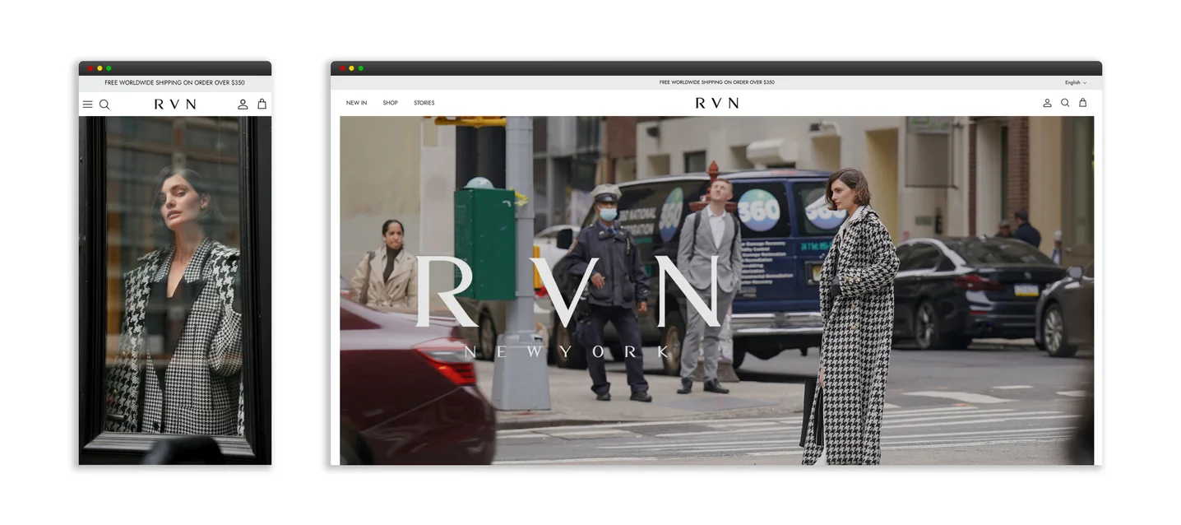Image resolution: width=1181 pixels, height=525 pixels.
Task: Minimize the desktop window with the yellow button
Action: (x=351, y=68)
